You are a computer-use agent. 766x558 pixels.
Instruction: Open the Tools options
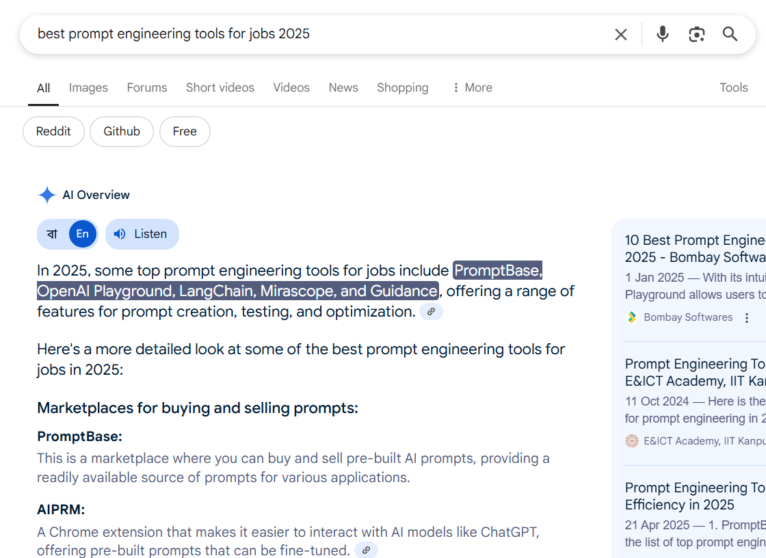tap(734, 88)
